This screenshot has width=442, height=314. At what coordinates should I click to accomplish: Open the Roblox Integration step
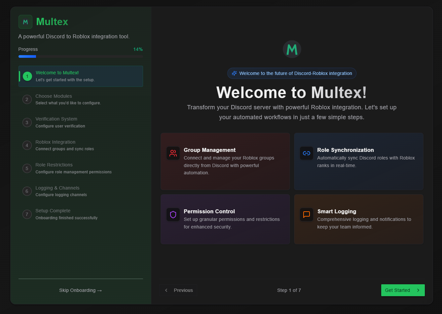coord(81,145)
